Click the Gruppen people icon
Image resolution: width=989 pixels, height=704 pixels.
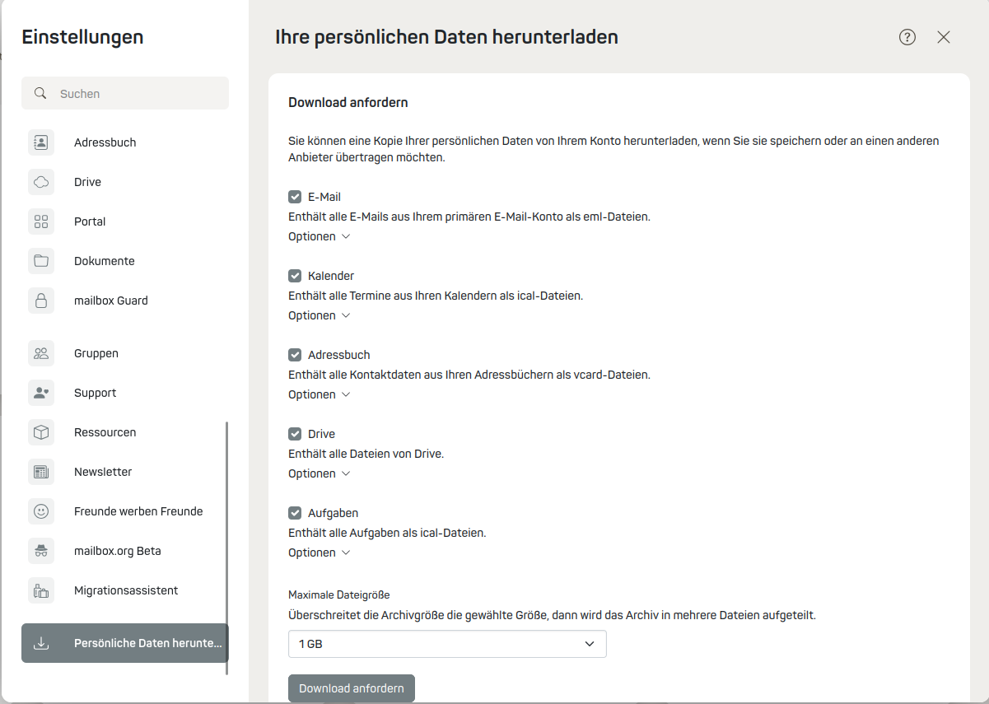40,353
